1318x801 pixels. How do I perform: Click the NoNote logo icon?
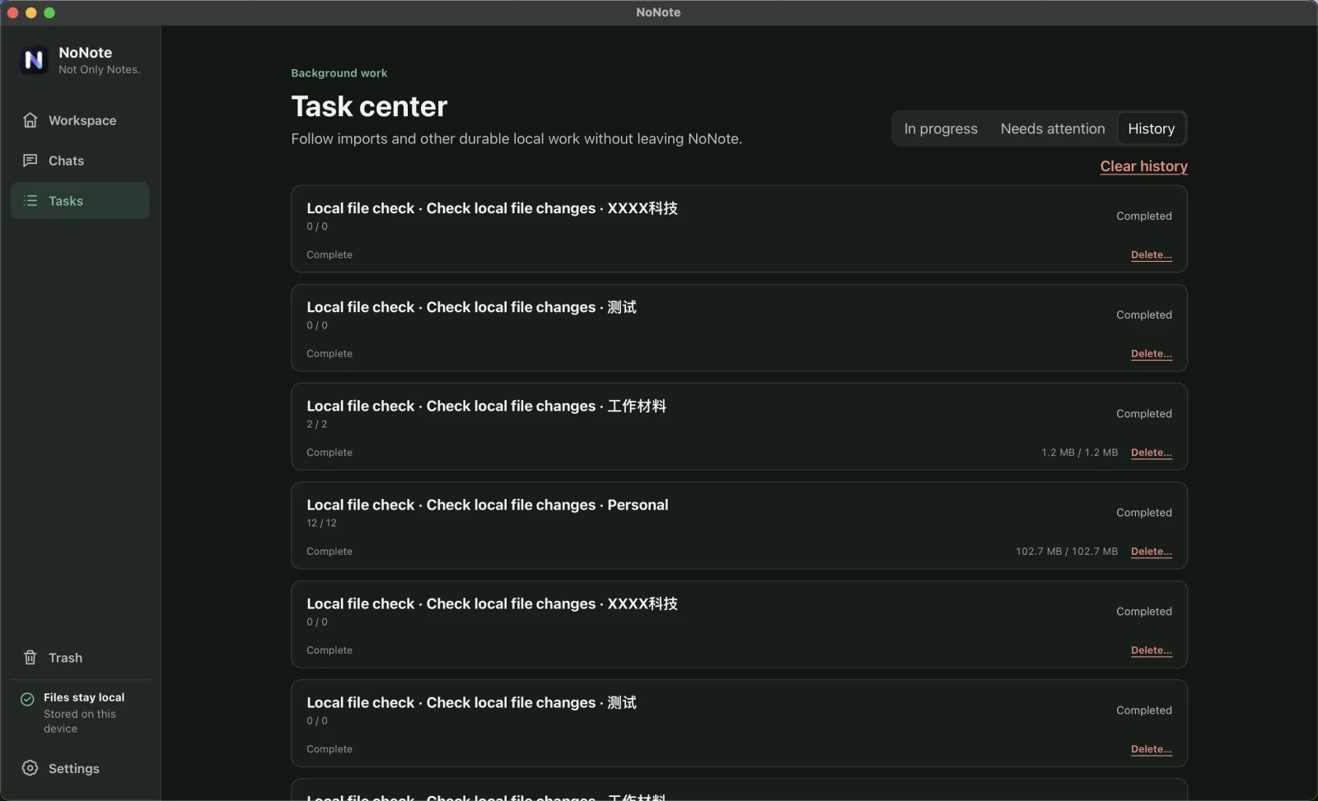(34, 60)
